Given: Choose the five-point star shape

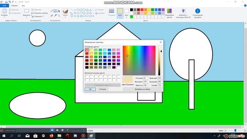Looking at the screenshot, I should click(78, 16).
